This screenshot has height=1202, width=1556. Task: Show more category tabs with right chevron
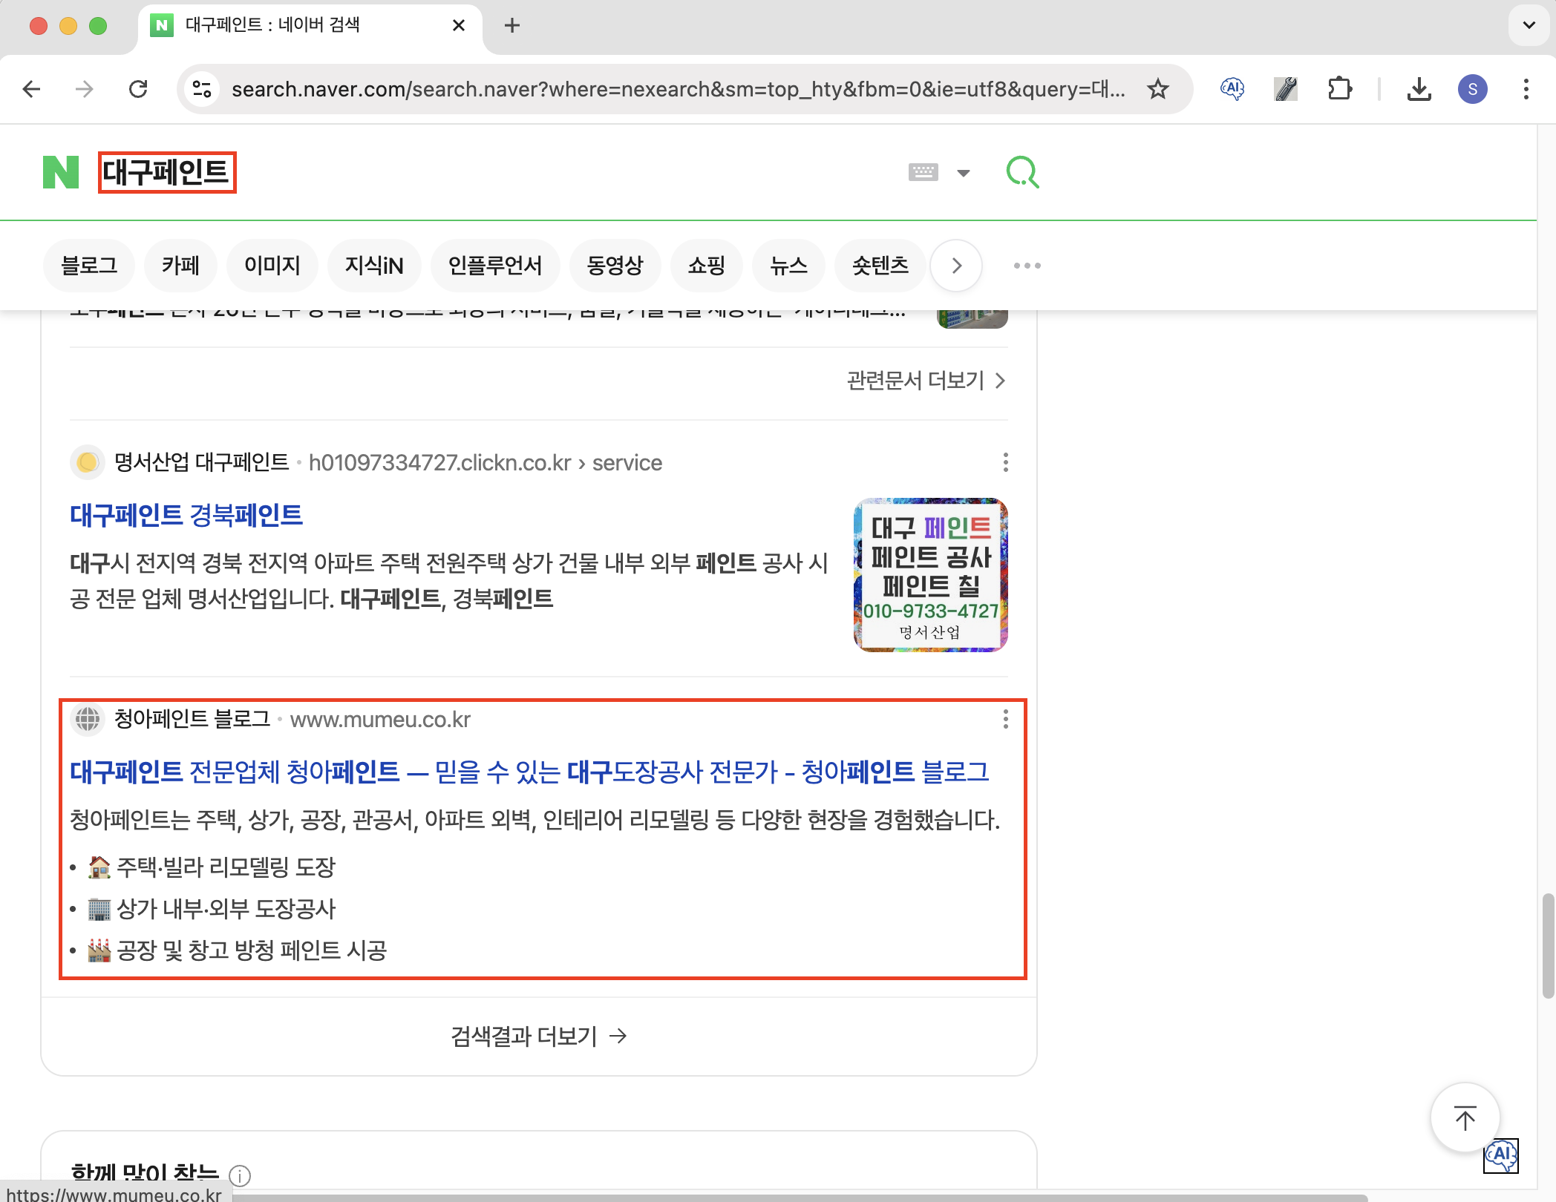(956, 266)
